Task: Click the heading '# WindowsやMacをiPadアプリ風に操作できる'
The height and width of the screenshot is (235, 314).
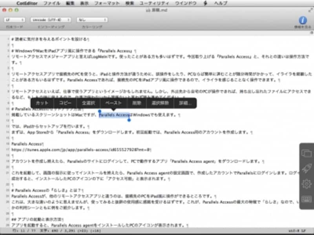Action: tap(73, 51)
